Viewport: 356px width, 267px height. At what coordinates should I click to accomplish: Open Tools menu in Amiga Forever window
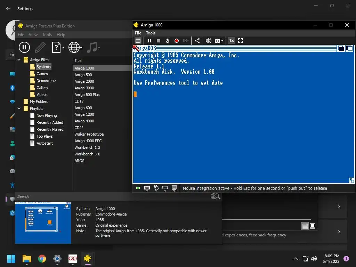point(47,35)
